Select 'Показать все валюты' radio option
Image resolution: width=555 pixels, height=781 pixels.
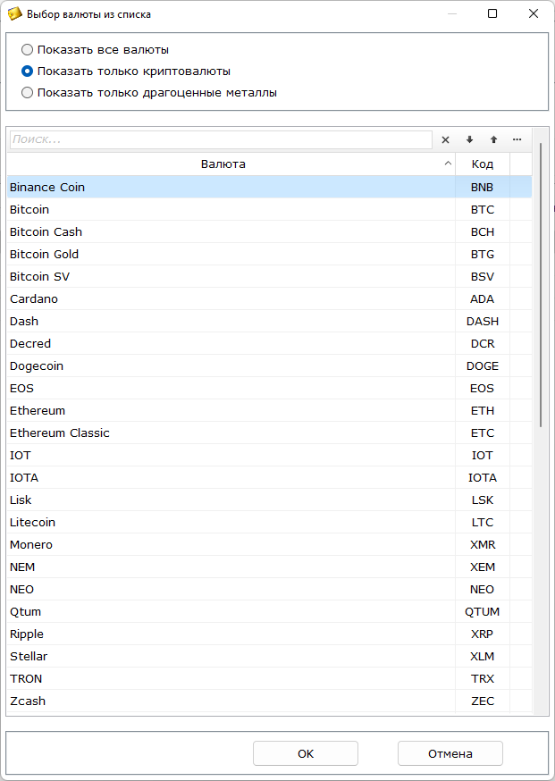click(95, 50)
